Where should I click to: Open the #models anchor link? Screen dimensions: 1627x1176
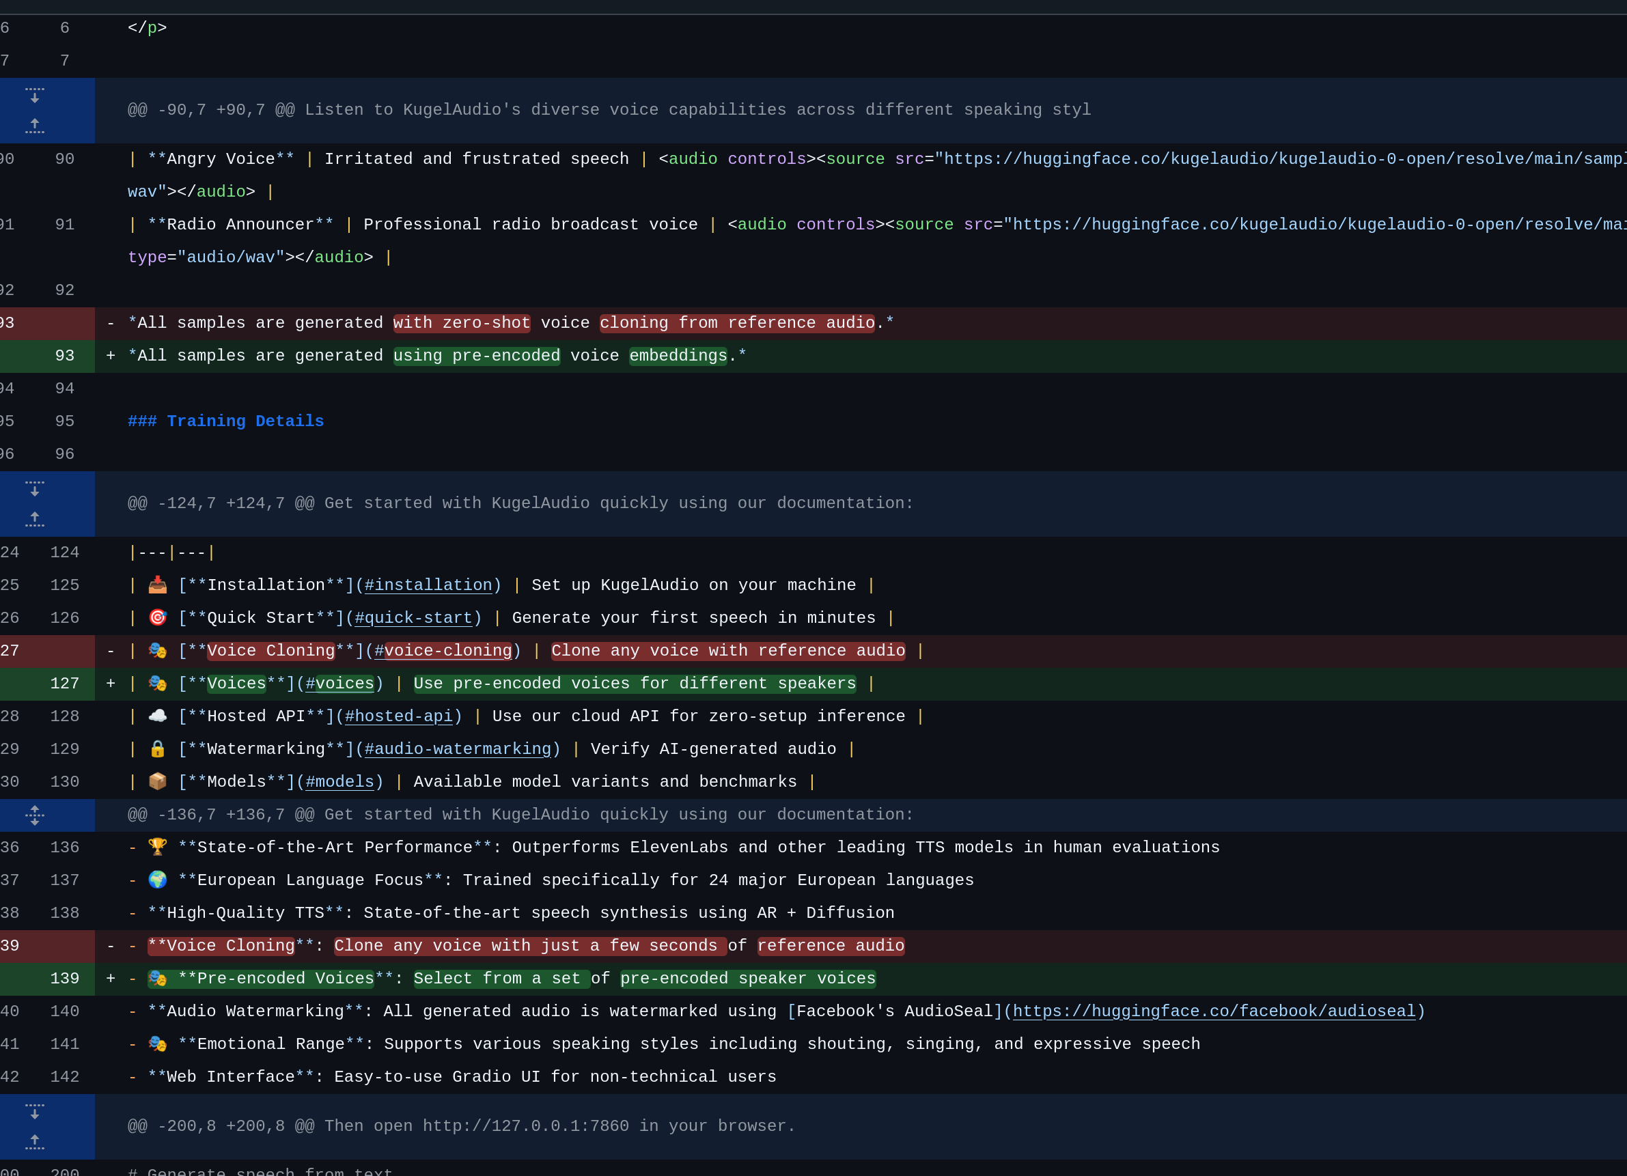click(339, 783)
